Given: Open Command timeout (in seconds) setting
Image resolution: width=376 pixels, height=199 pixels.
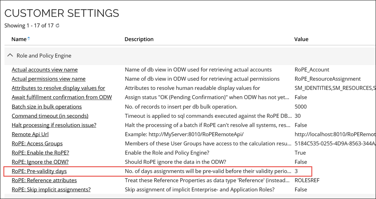Looking at the screenshot, I should 50,116.
